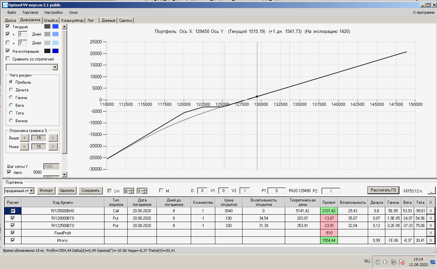Choose the Тета radio button
This screenshot has height=269, width=437.
point(11,113)
